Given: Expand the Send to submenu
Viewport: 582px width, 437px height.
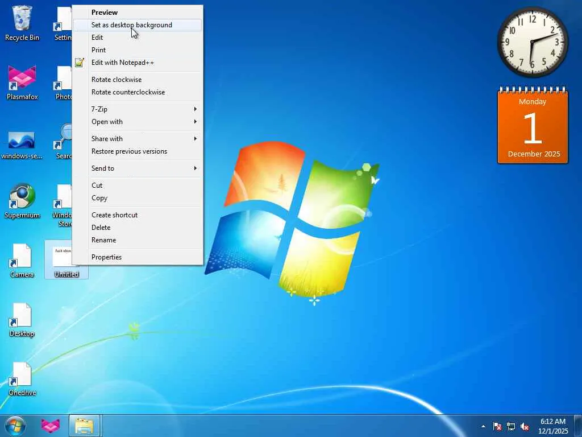Looking at the screenshot, I should pos(138,168).
